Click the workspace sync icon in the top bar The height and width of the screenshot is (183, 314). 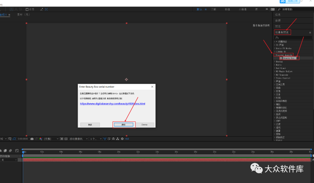pos(273,10)
